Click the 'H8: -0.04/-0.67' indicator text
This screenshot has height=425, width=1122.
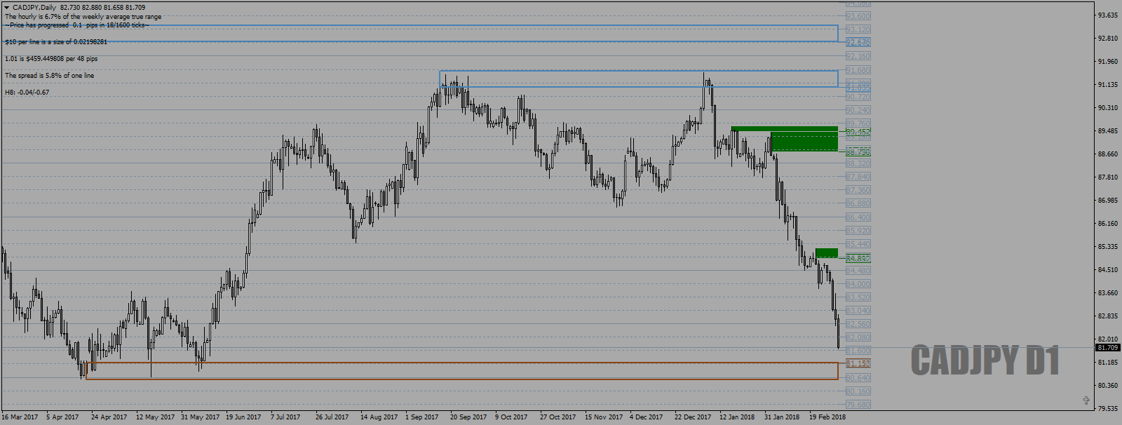coord(27,93)
